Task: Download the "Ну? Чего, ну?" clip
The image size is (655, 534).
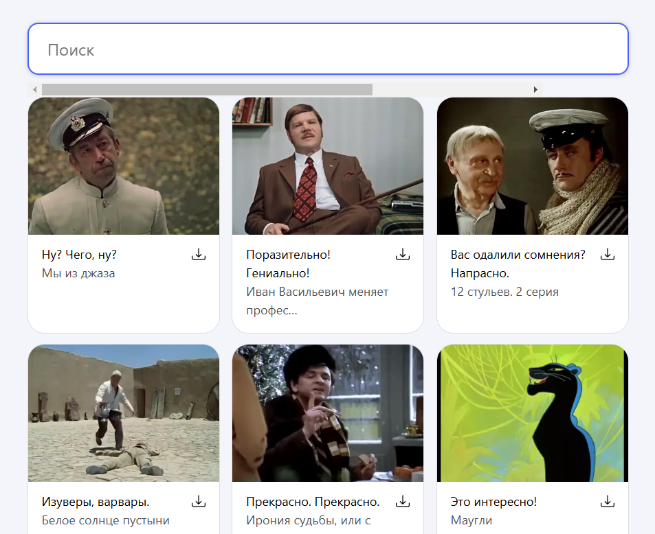Action: click(199, 255)
